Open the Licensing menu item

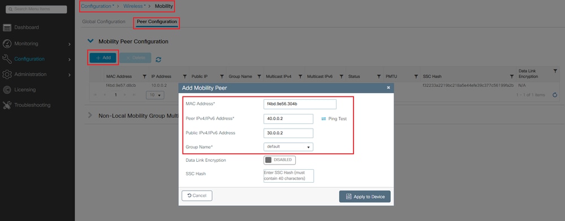point(25,90)
